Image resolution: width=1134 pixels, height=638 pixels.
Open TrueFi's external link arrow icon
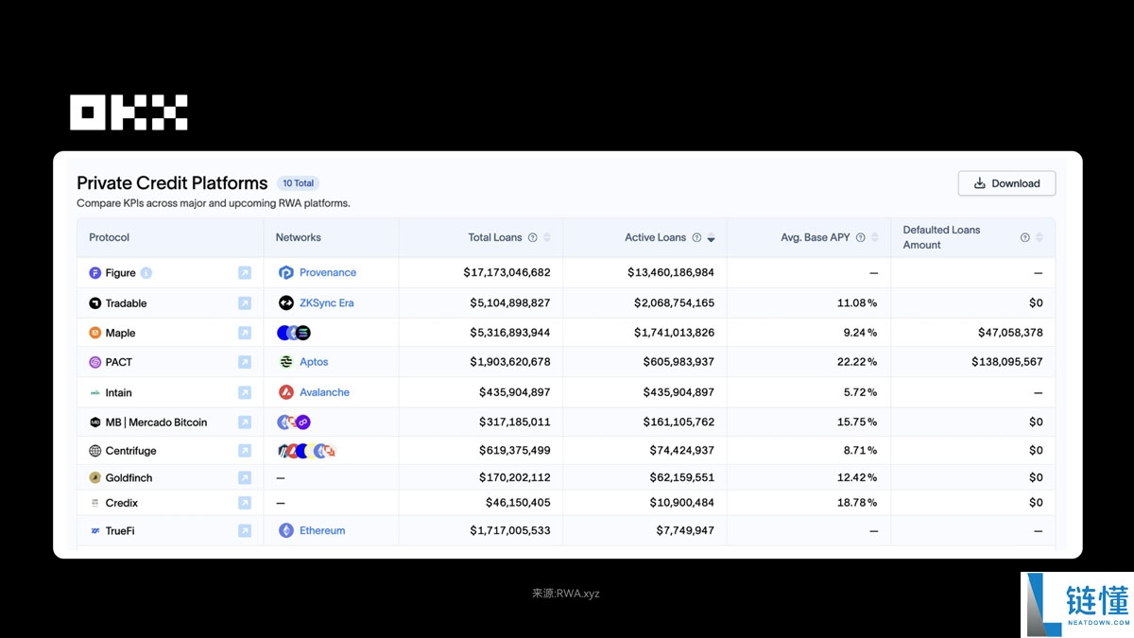point(245,531)
